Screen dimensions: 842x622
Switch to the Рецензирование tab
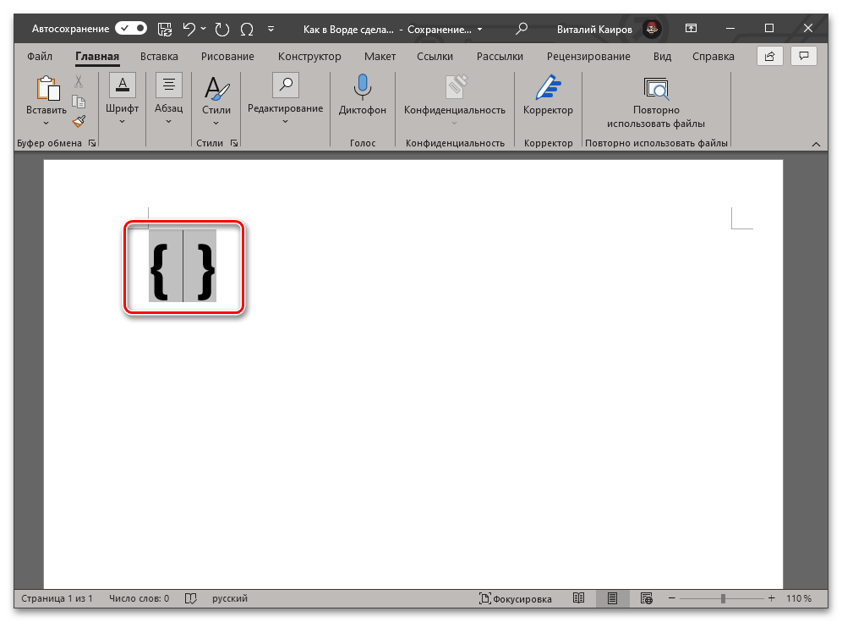pos(588,57)
